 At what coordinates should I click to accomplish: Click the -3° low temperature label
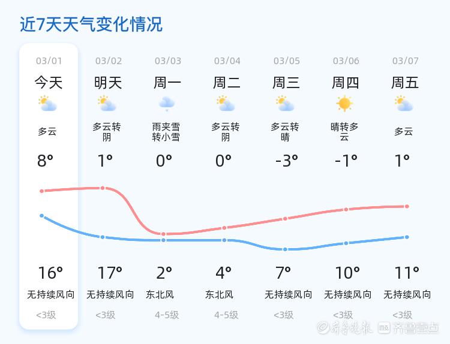tap(286, 161)
